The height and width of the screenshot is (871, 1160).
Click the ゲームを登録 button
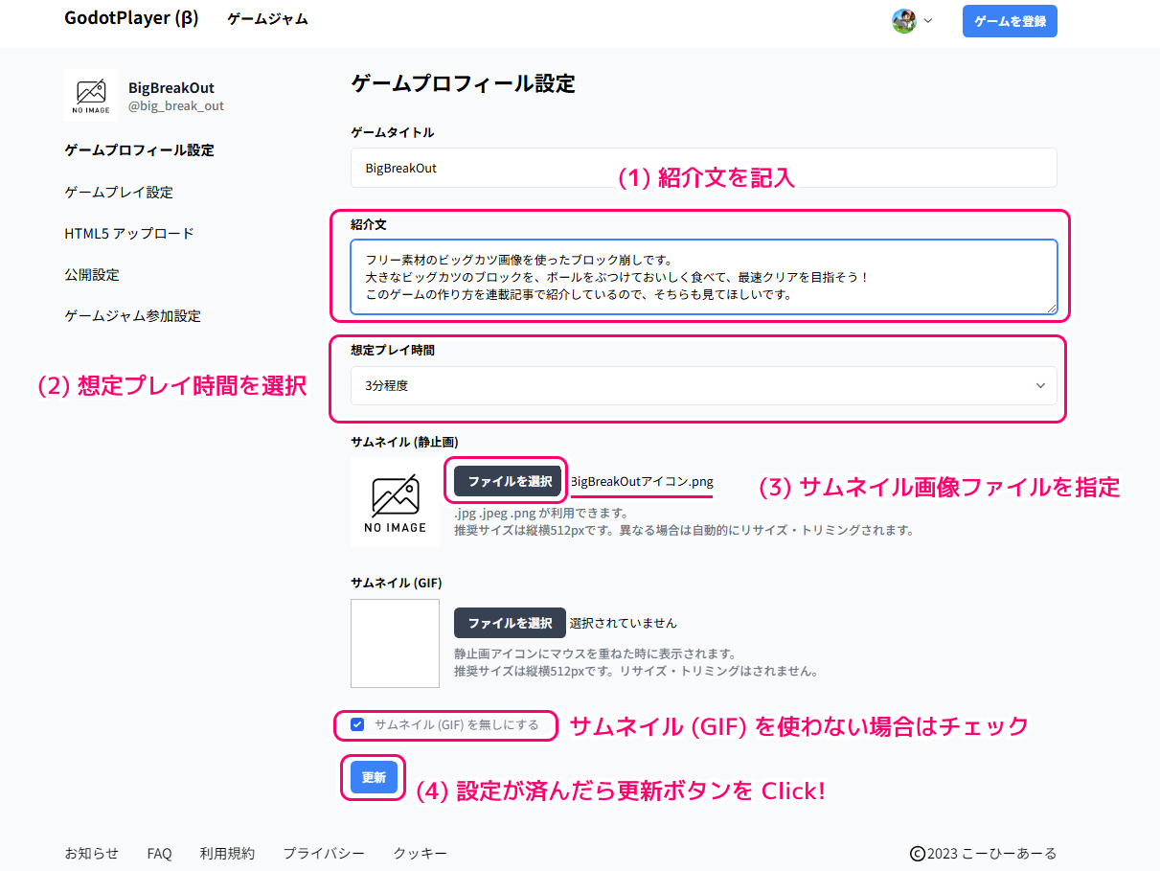click(1010, 21)
